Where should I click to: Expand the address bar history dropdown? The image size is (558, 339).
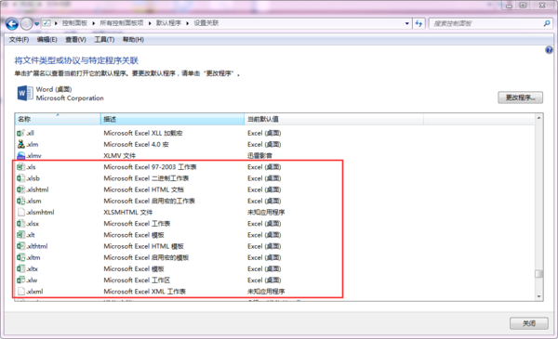407,23
